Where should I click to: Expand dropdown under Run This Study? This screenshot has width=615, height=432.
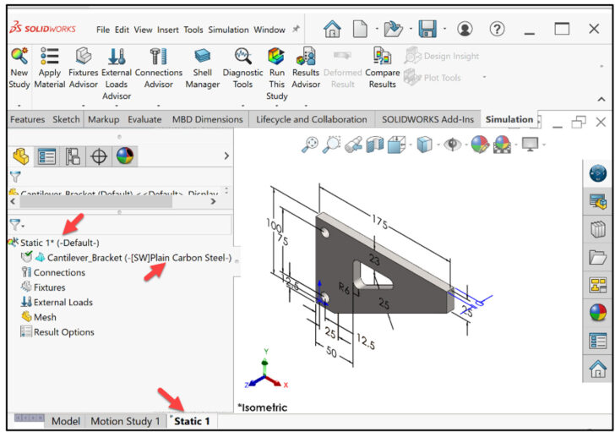276,107
